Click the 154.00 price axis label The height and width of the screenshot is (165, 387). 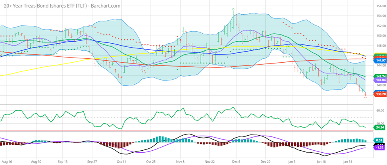[380, 16]
